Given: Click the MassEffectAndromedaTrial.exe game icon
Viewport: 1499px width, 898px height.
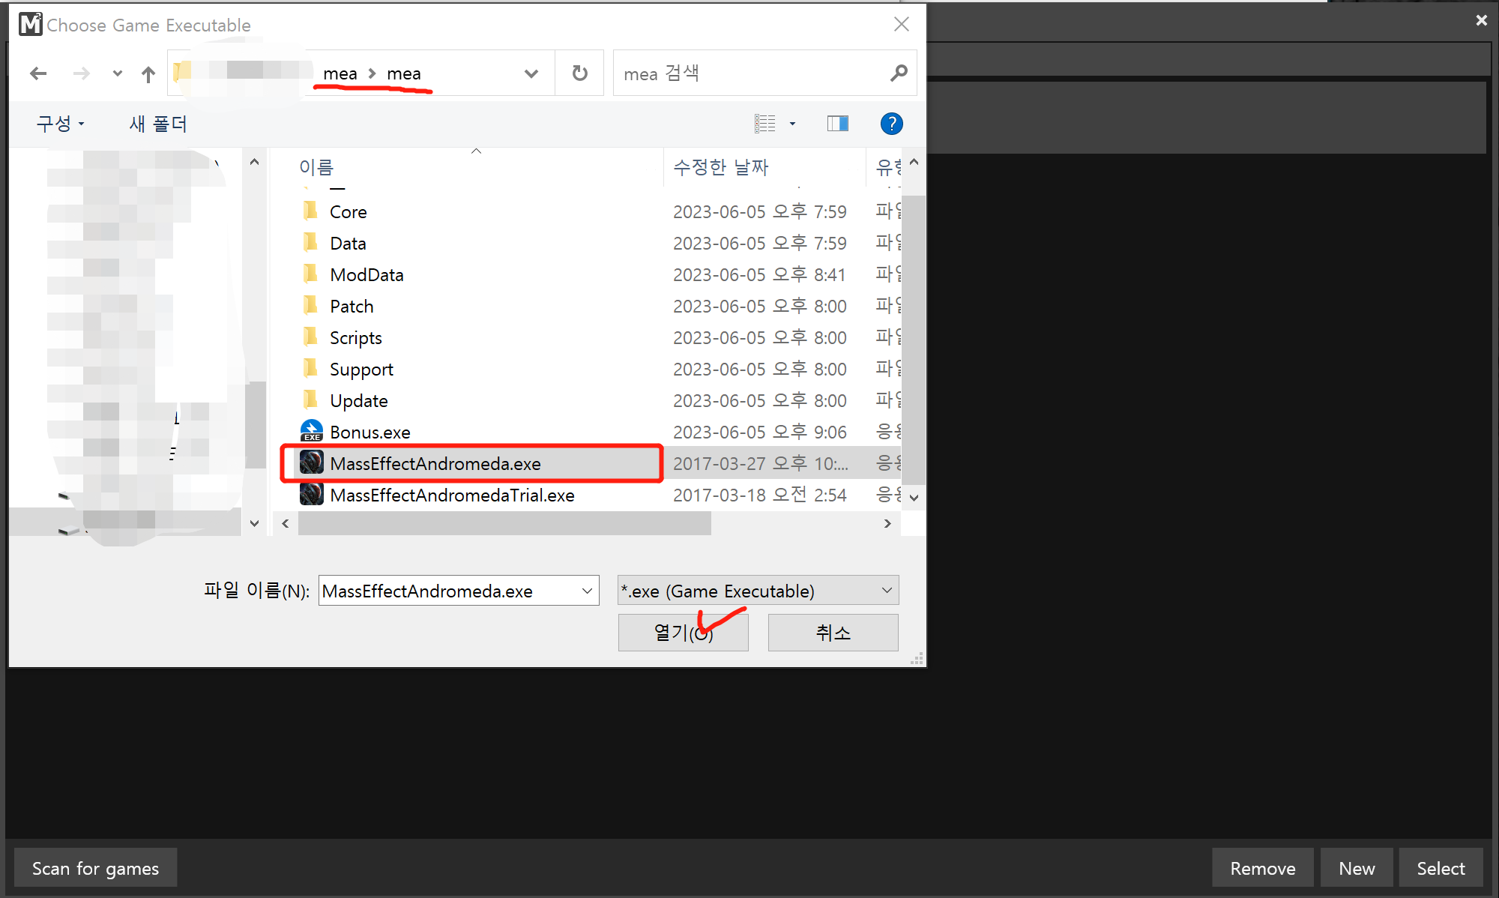Looking at the screenshot, I should coord(311,494).
